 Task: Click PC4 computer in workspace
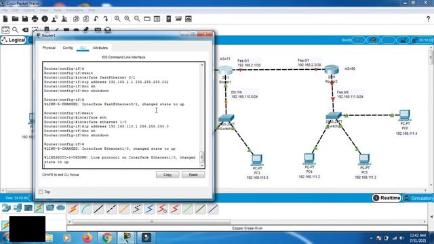point(309,159)
